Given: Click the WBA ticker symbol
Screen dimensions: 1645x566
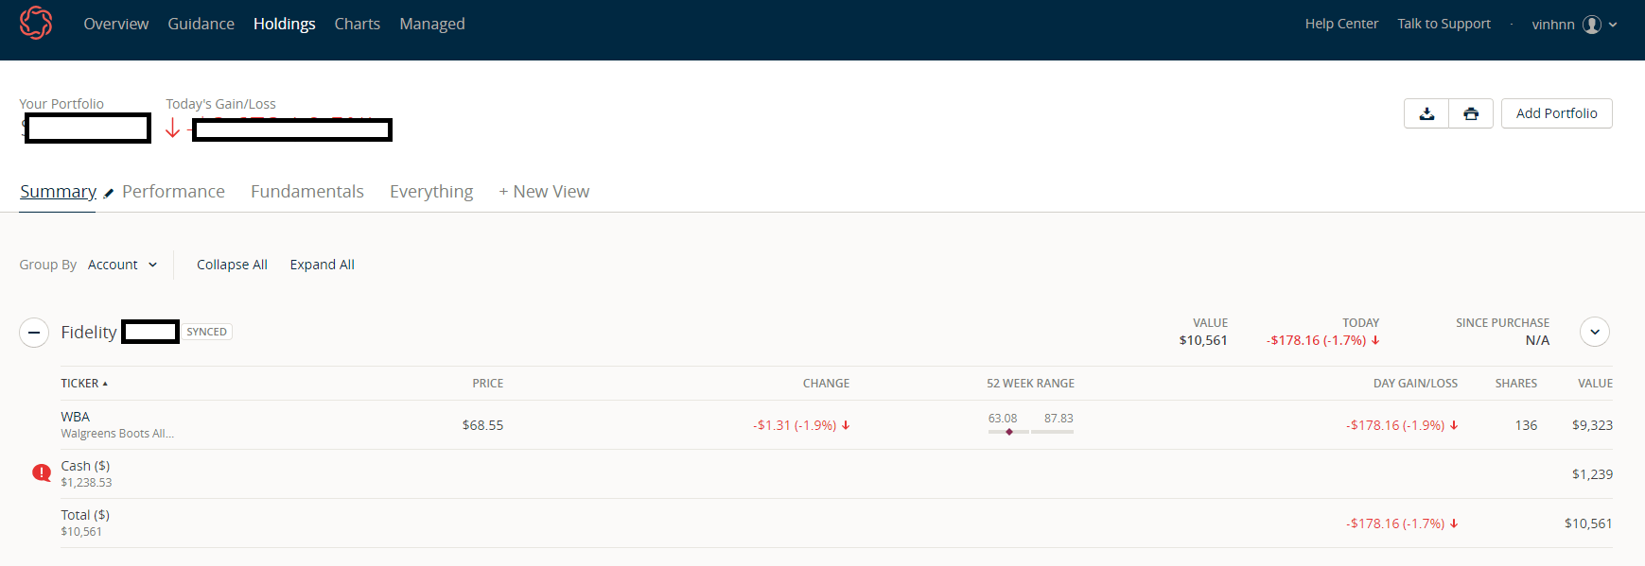Looking at the screenshot, I should [76, 417].
